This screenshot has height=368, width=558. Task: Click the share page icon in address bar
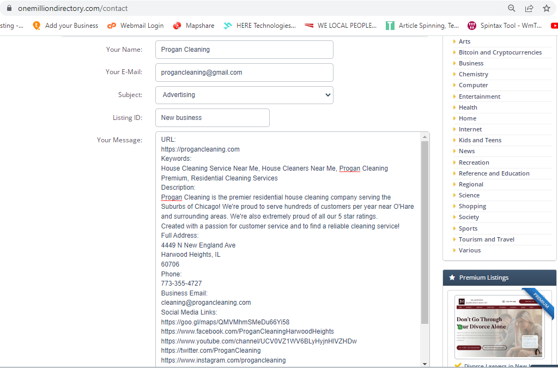click(x=529, y=8)
